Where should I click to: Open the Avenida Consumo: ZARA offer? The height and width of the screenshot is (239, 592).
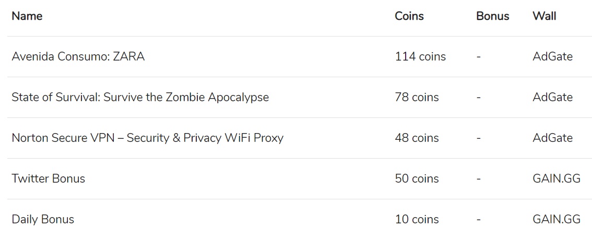(78, 57)
